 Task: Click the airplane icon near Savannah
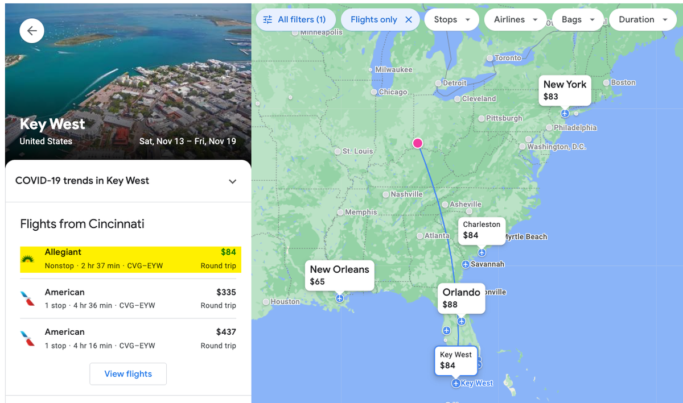(x=464, y=263)
